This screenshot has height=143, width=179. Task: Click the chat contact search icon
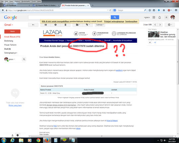[24, 59]
